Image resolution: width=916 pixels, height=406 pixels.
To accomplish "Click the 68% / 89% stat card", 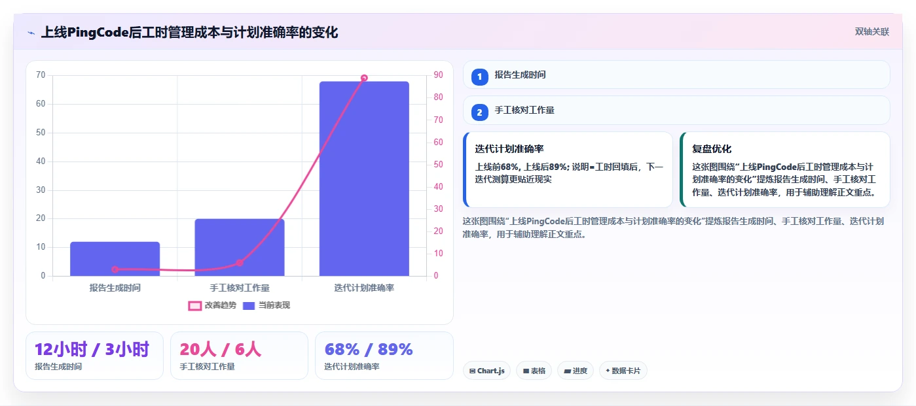I will [x=384, y=356].
